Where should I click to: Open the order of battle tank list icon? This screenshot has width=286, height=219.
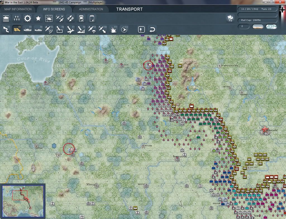tap(6, 19)
